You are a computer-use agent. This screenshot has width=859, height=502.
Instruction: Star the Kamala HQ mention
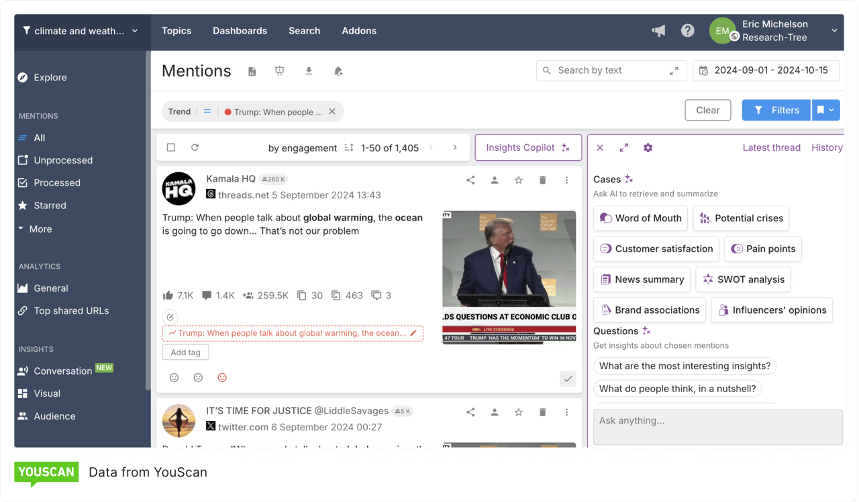tap(518, 180)
